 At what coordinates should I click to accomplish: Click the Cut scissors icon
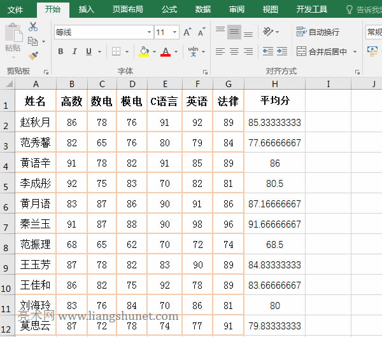click(33, 27)
